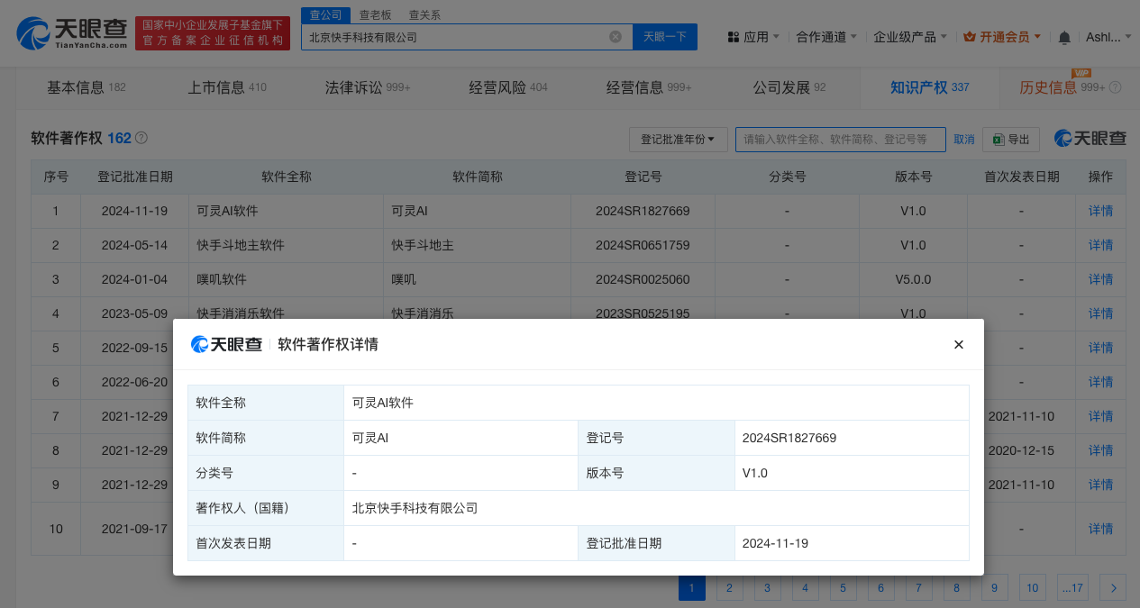1140x608 pixels.
Task: Go to next page with arrow button
Action: point(1113,588)
